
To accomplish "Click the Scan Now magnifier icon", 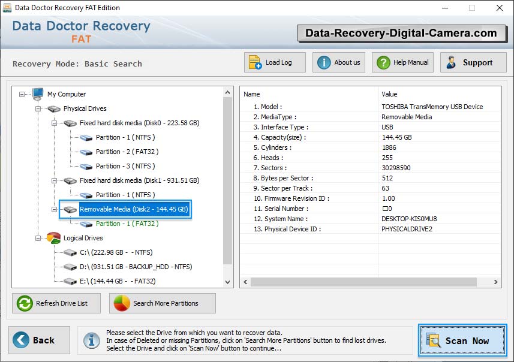I will point(434,340).
